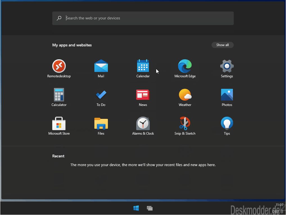The image size is (286, 215).
Task: Click the magnifier search icon
Action: [59, 18]
